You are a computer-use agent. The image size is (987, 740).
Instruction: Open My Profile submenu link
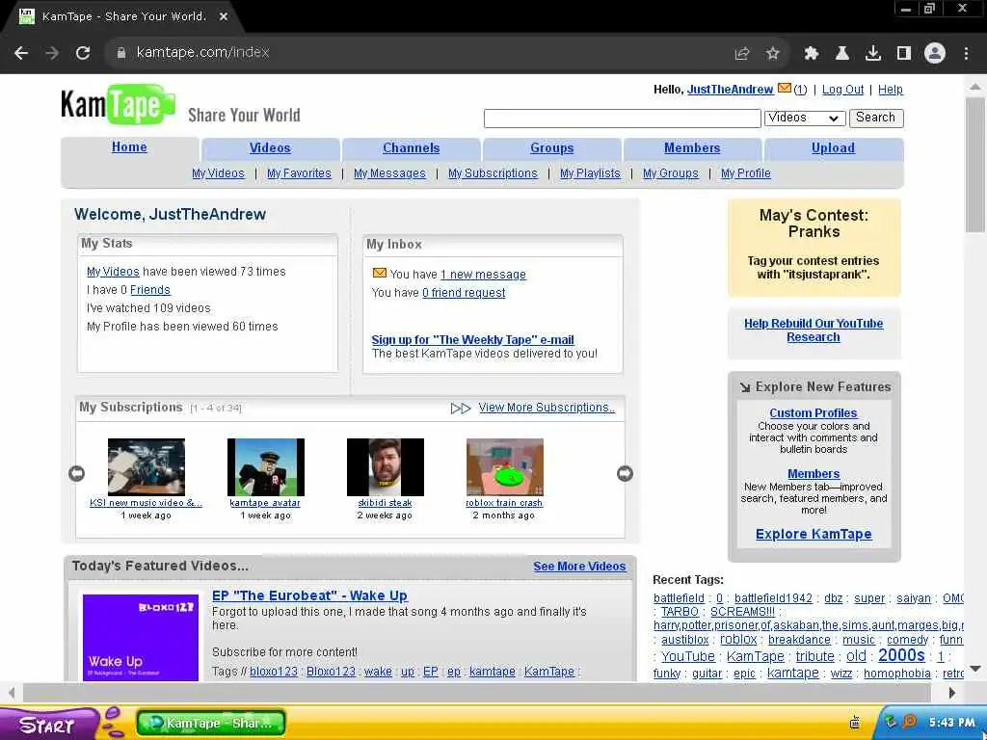coord(746,173)
